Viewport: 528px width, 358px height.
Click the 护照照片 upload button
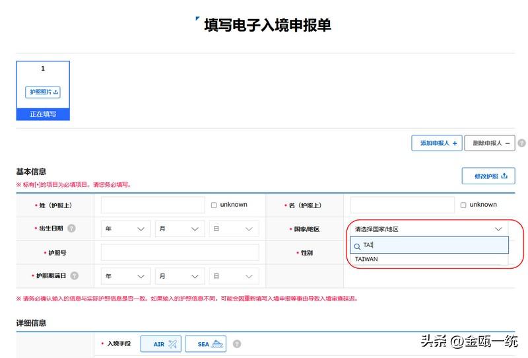pos(43,92)
